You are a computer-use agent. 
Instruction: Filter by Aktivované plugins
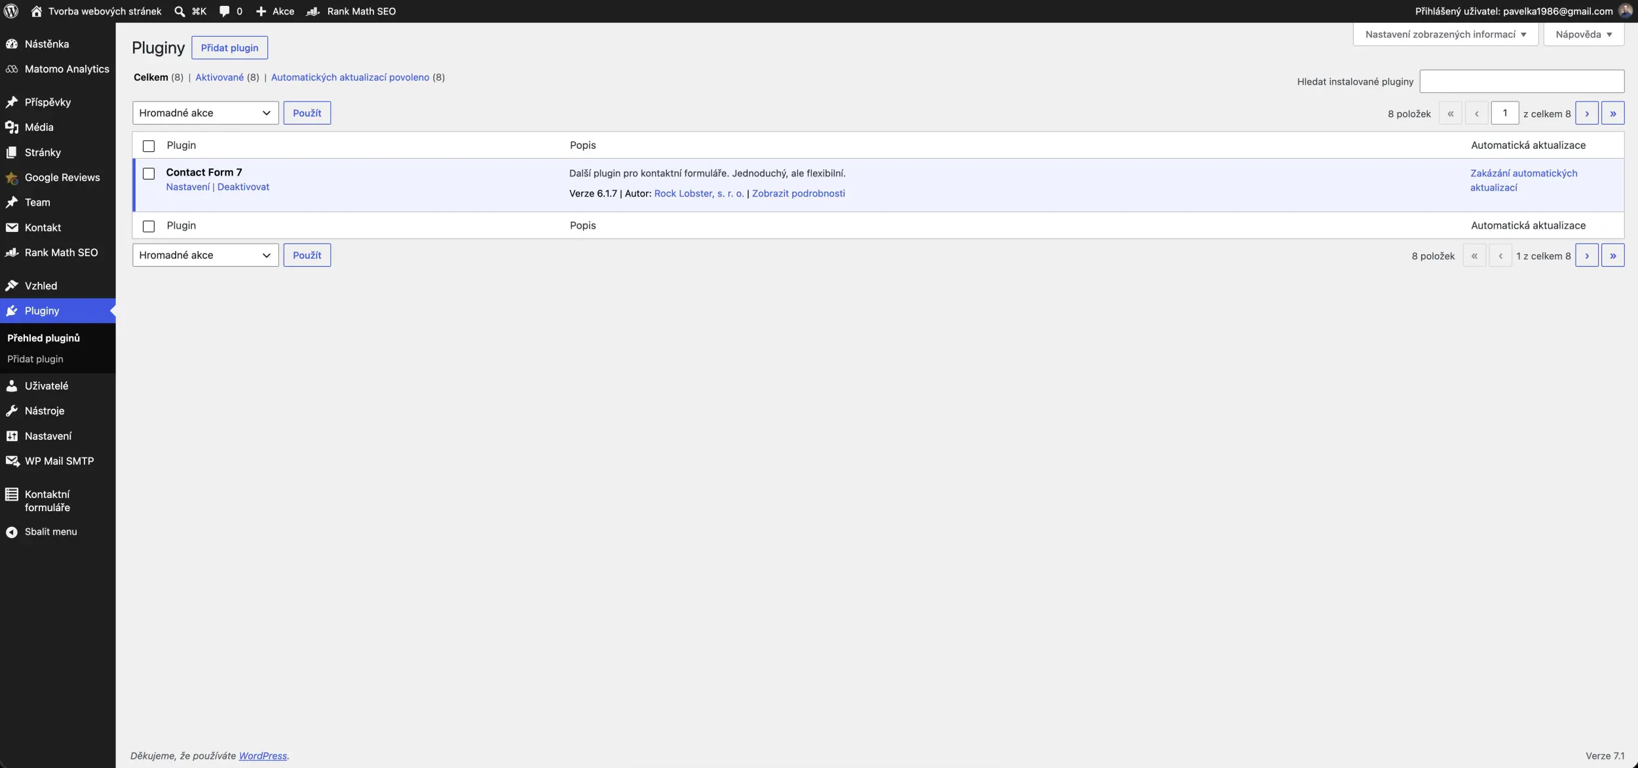219,77
